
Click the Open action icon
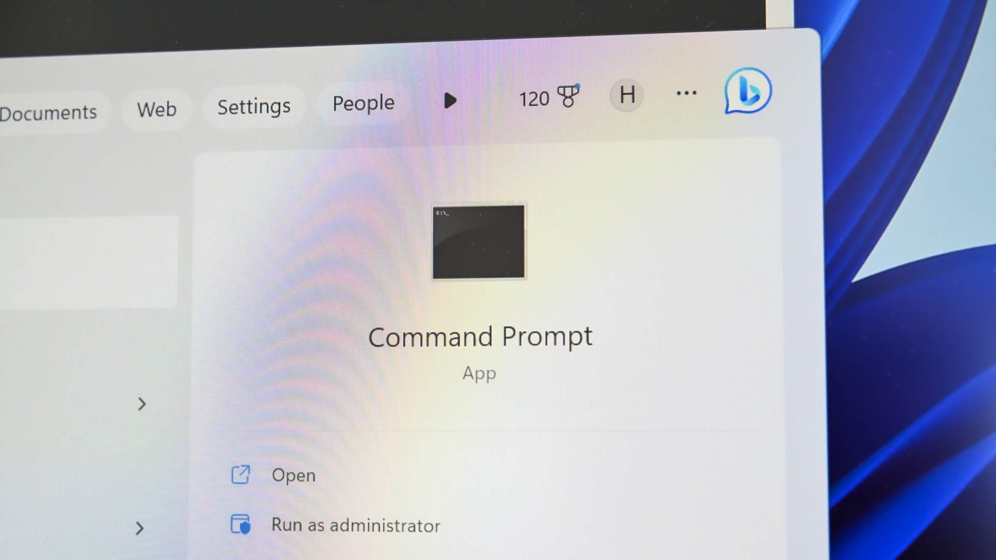[x=240, y=474]
